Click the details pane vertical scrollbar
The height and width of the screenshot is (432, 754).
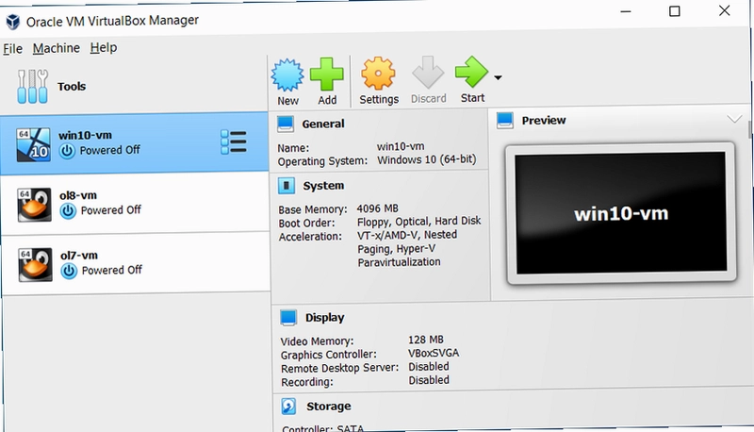tap(749, 129)
